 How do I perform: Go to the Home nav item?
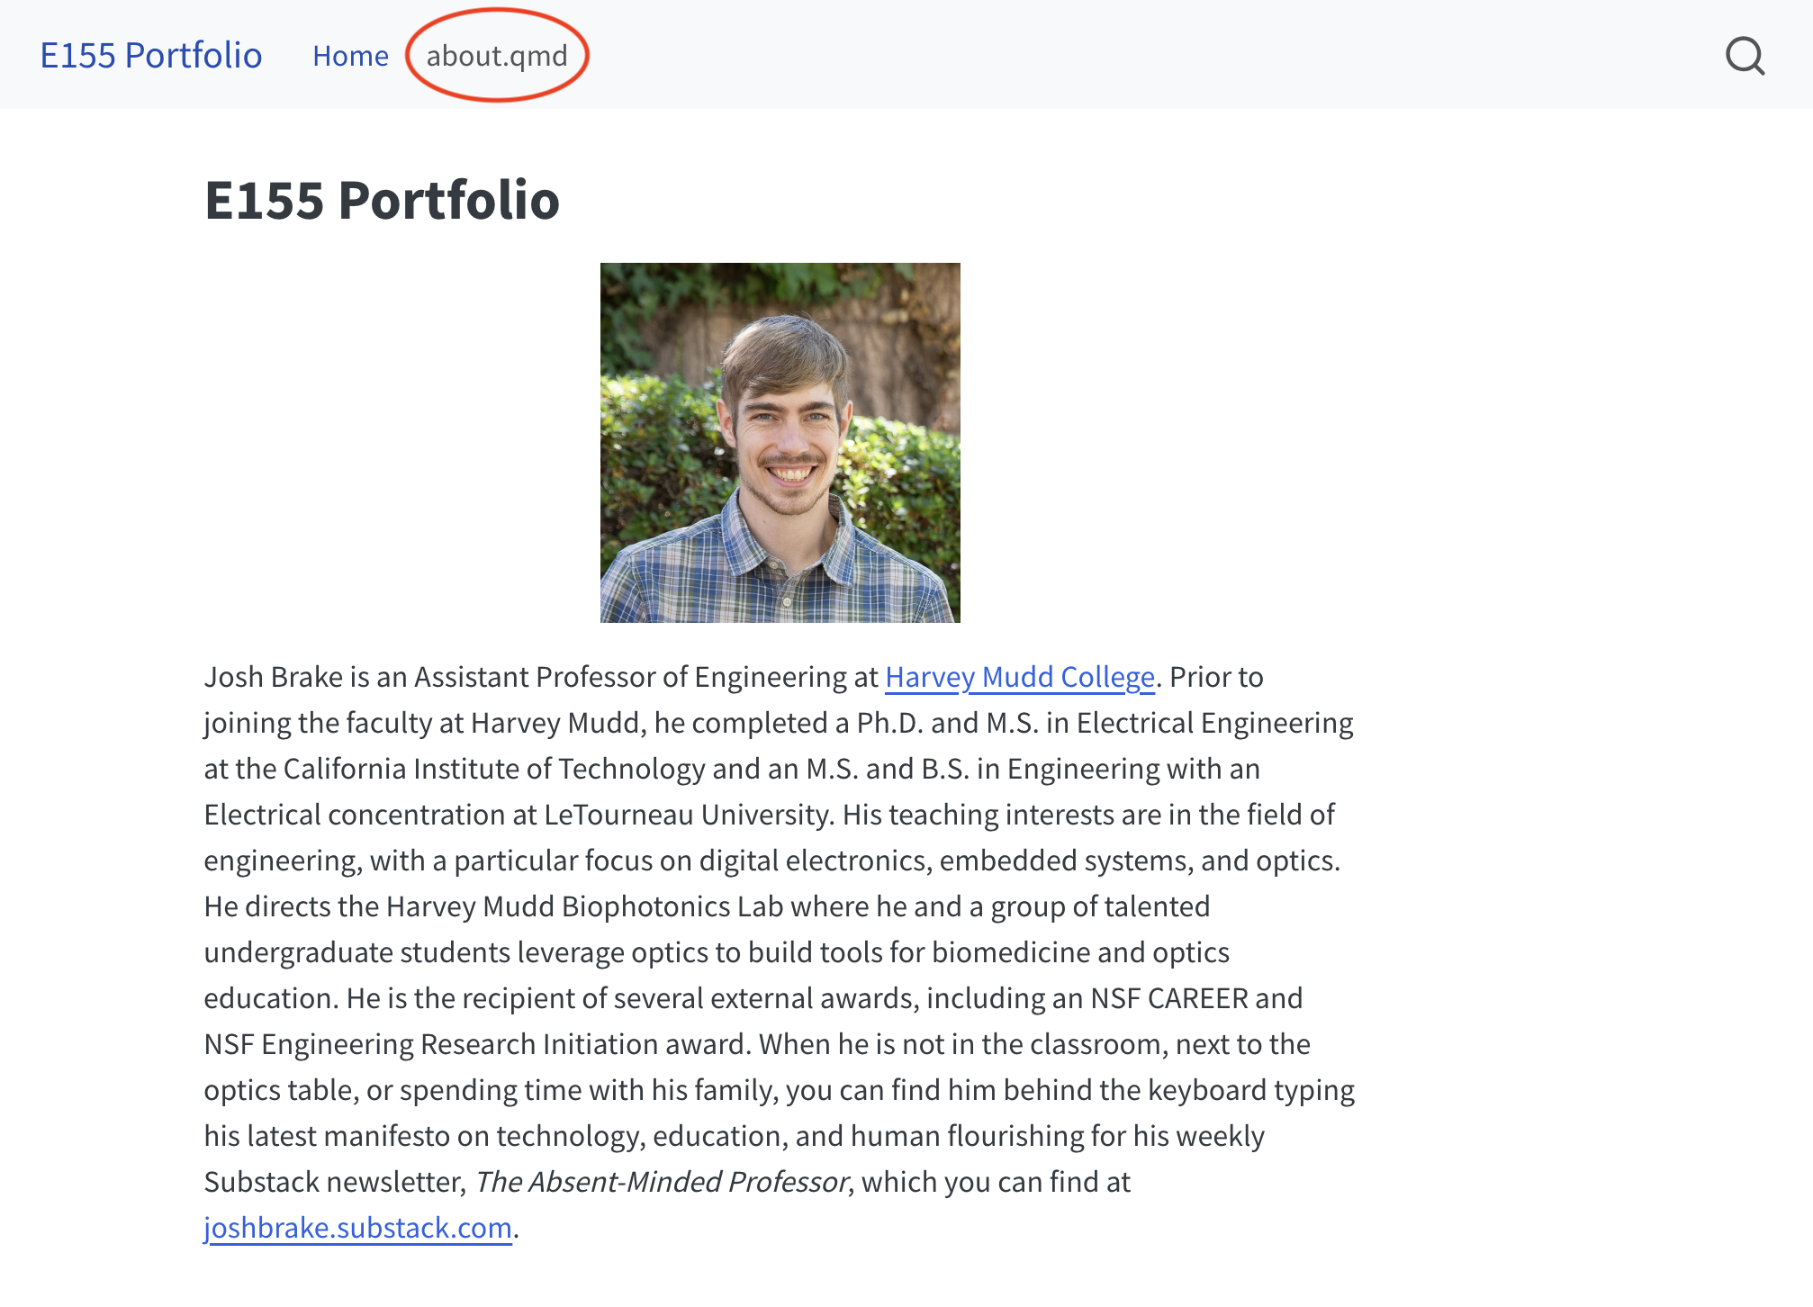pos(350,56)
